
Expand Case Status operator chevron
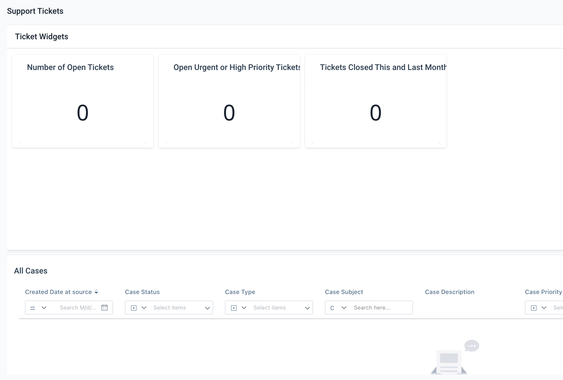(x=144, y=307)
